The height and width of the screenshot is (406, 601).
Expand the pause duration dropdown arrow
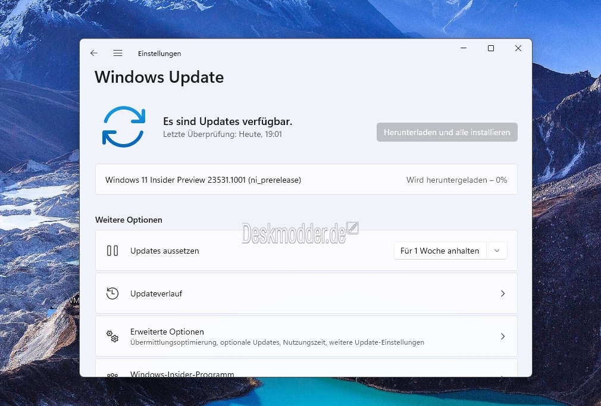[497, 251]
